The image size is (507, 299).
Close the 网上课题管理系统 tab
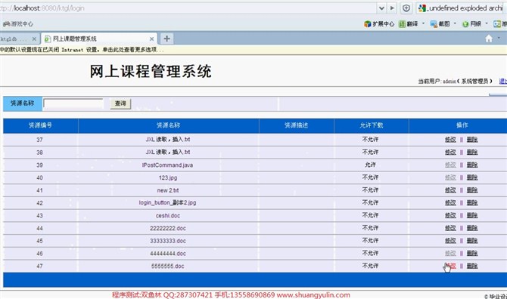click(x=151, y=39)
